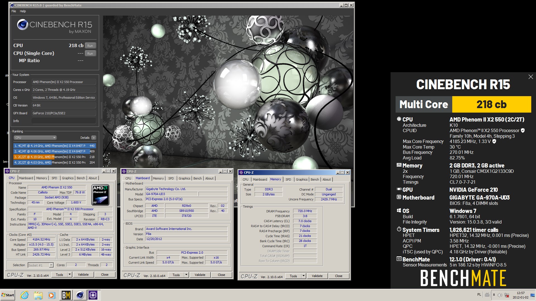The image size is (536, 301).
Task: Click the verified shield next to 1.33 V
Action: coord(494,141)
